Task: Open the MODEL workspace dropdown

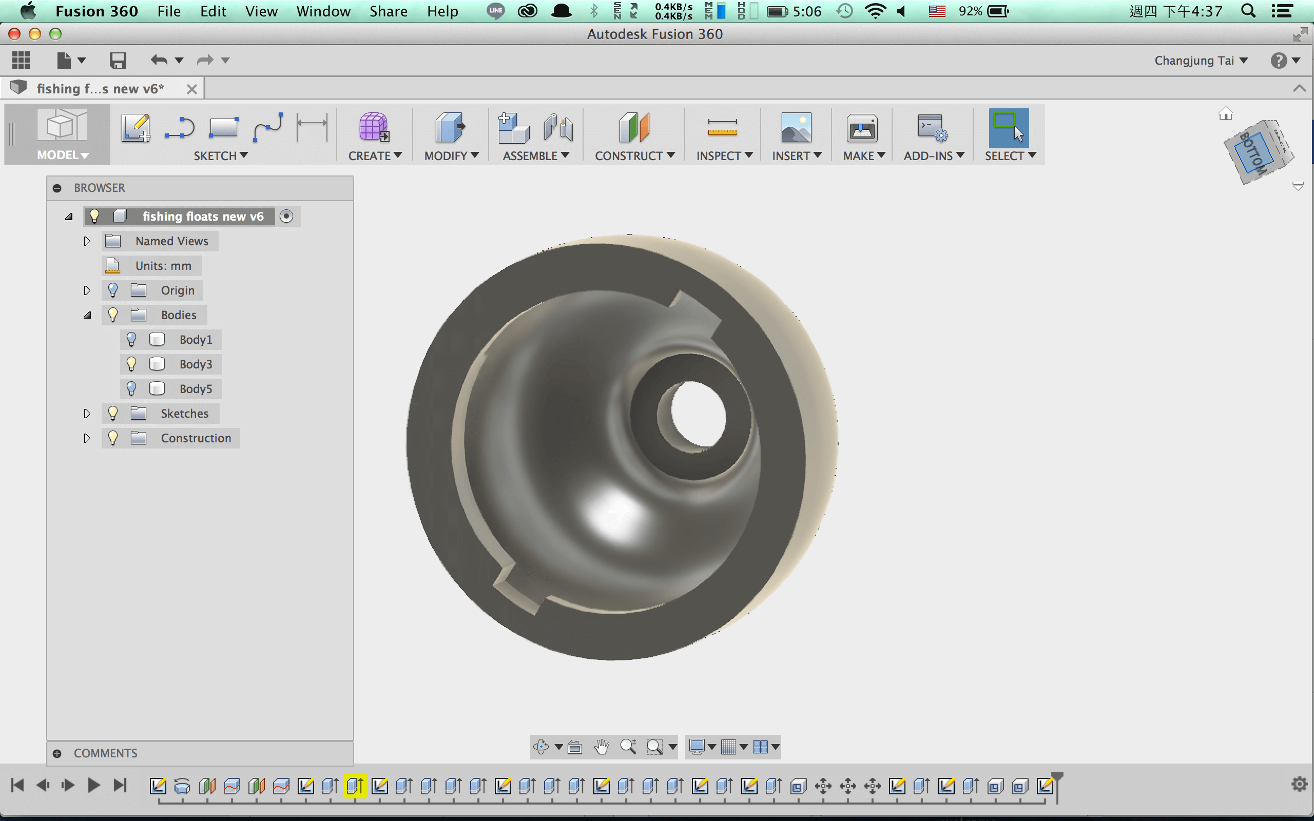Action: pos(63,155)
